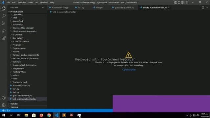Click the Open Anyway link

click(x=129, y=69)
